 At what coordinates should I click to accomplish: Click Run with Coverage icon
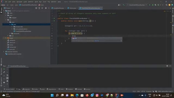(156, 5)
